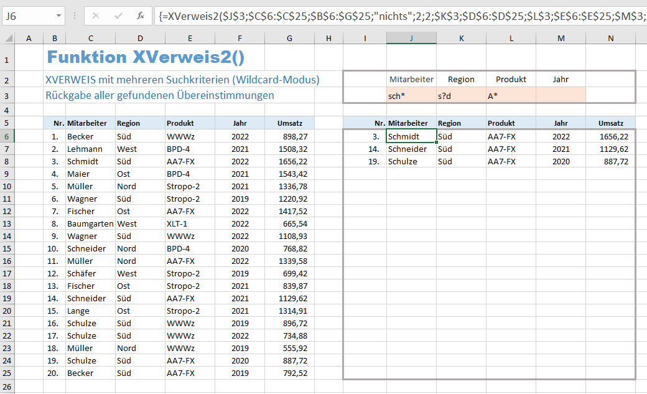
Task: Click the search criterion cell 'sch*'
Action: tap(411, 96)
